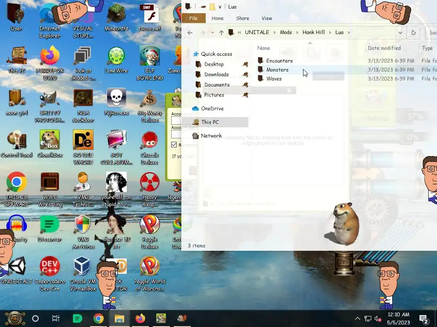Open Control Panel desktop icon
Image resolution: width=437 pixels, height=327 pixels.
coord(17,144)
